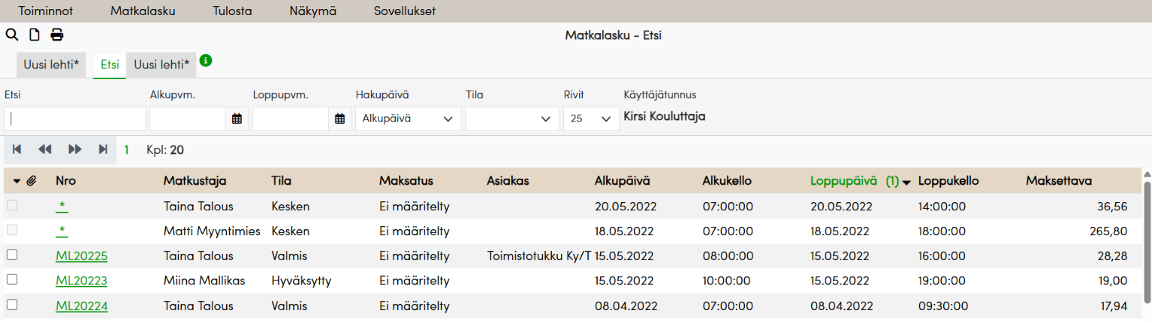Screen dimensions: 1152x322
Task: Click the Etsi search input field
Action: [x=75, y=118]
